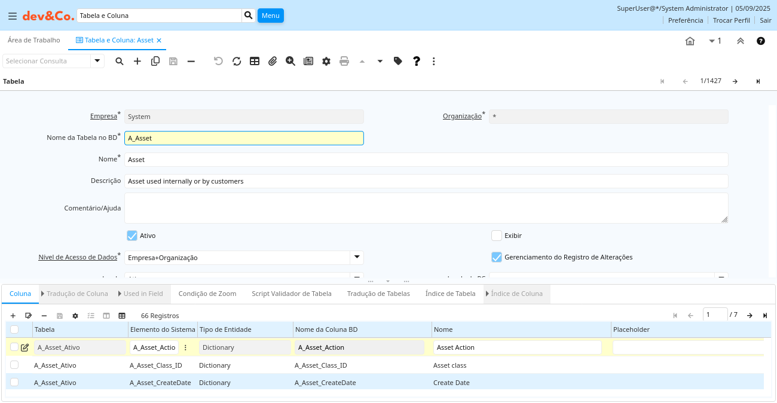This screenshot has height=403, width=777.
Task: Toggle grid view in the main toolbar
Action: tap(255, 61)
